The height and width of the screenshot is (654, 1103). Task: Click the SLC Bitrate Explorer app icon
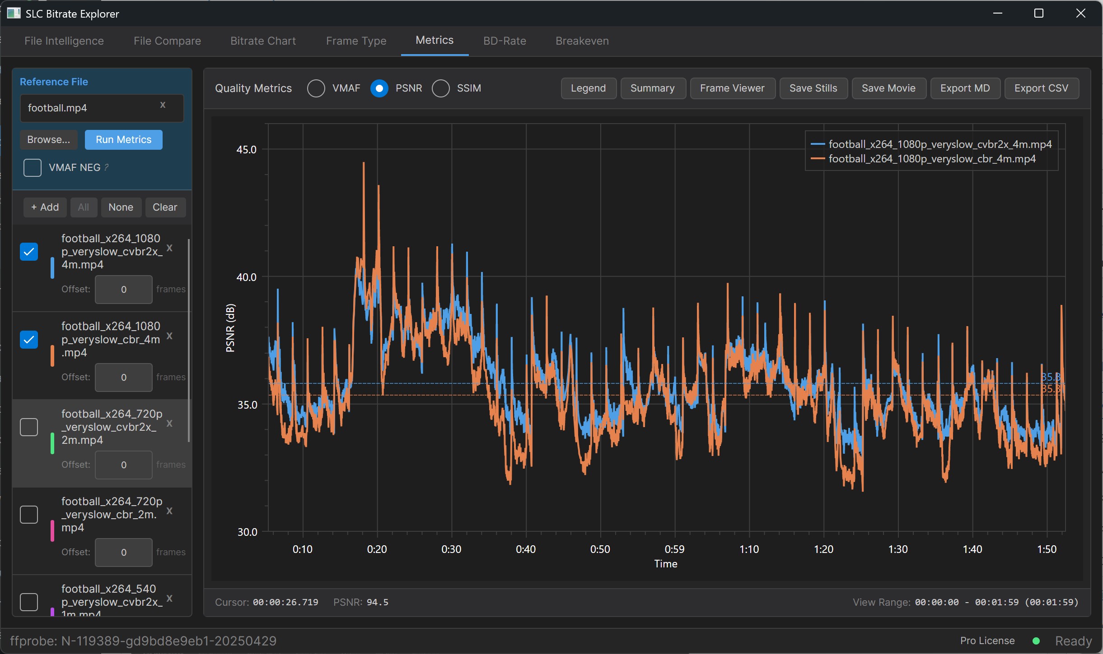[x=14, y=14]
